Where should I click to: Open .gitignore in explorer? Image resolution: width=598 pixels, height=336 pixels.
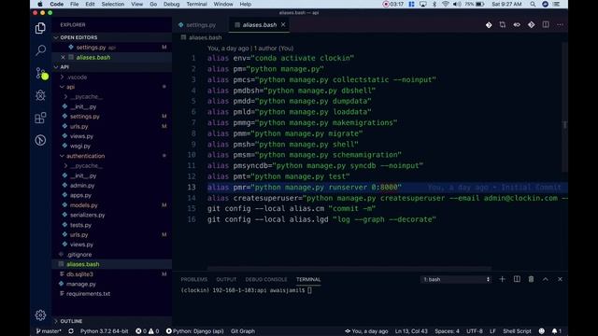pyautogui.click(x=78, y=254)
